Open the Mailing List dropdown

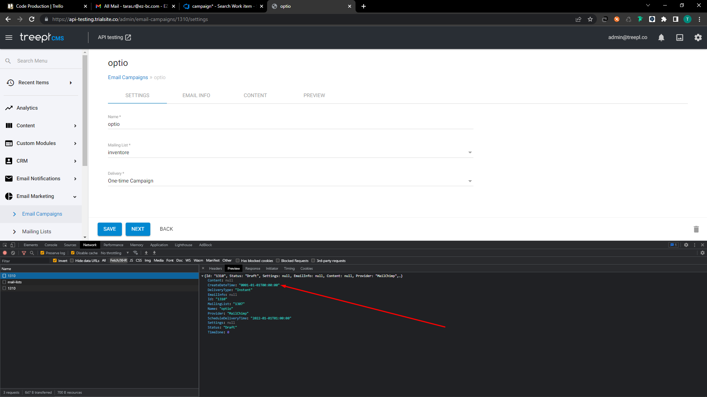pyautogui.click(x=290, y=152)
